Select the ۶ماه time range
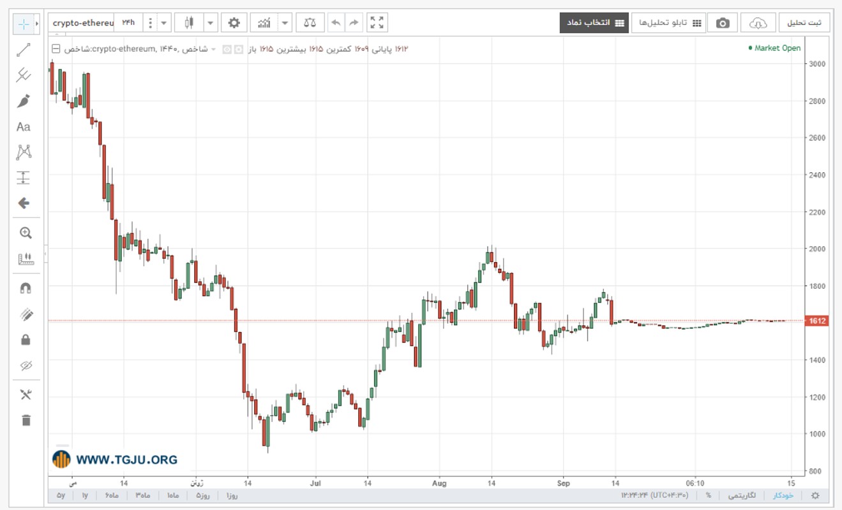This screenshot has width=842, height=510. 112,495
